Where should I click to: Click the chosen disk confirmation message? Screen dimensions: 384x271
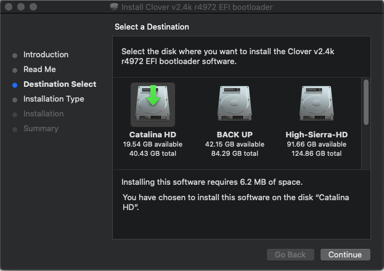[236, 202]
